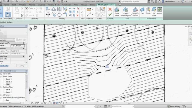The height and width of the screenshot is (108, 192).
Task: Open the Insert ribbon tab
Action: tap(14, 5)
